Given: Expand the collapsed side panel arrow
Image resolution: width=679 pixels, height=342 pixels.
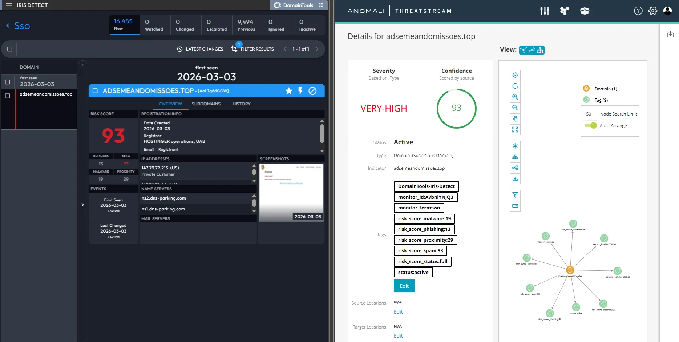Looking at the screenshot, I should 83,205.
